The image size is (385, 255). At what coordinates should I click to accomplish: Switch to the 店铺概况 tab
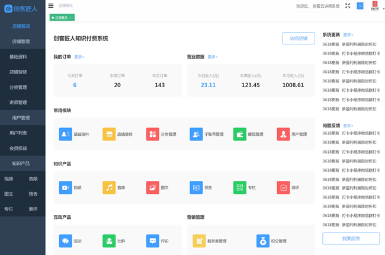[61, 18]
